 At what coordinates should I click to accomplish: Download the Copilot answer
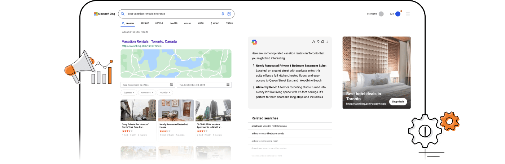(327, 42)
